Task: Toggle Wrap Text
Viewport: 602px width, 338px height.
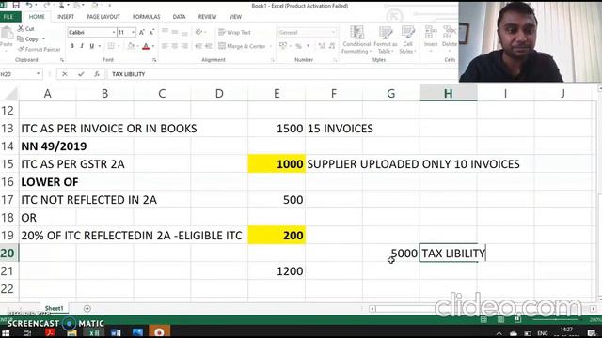Action: (x=234, y=32)
